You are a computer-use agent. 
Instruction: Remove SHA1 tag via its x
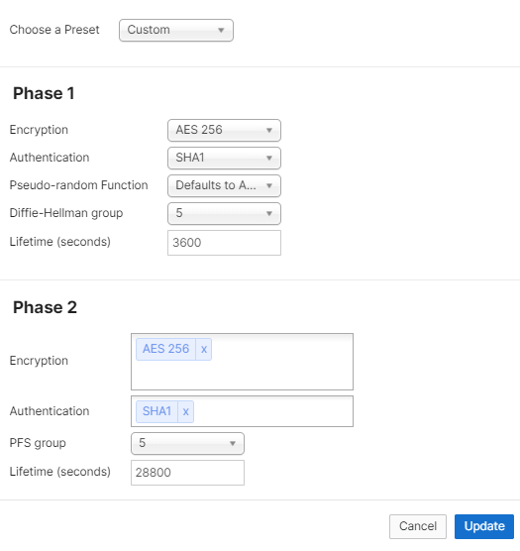(186, 411)
